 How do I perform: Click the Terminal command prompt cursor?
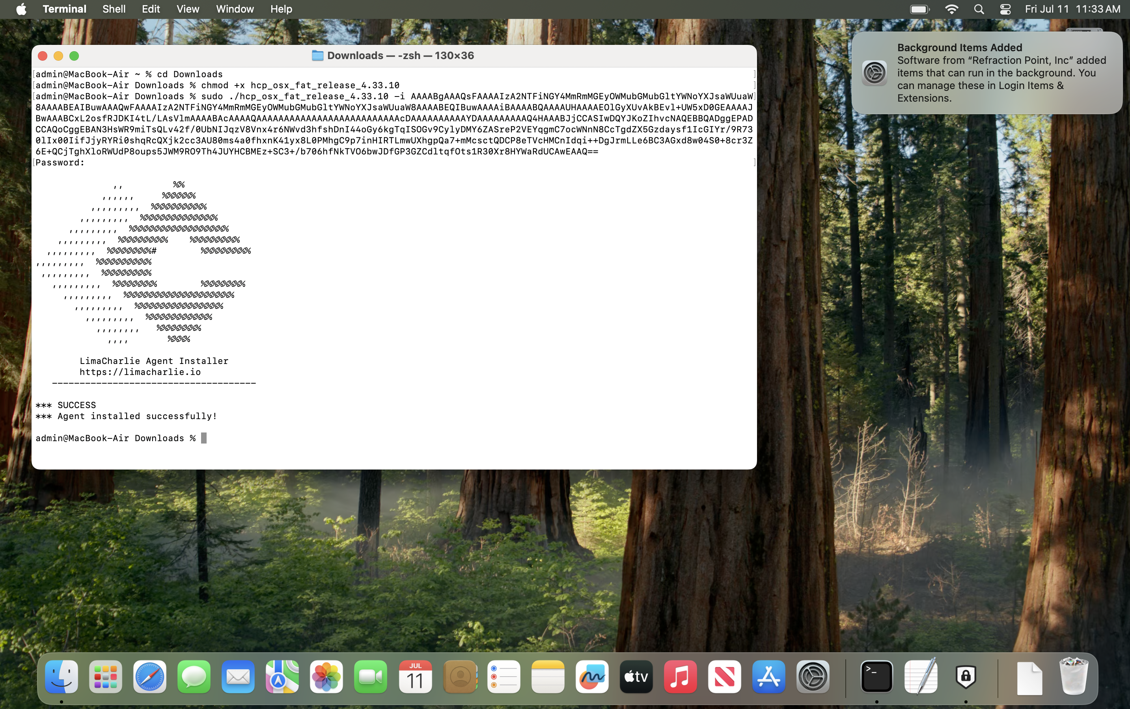[204, 438]
